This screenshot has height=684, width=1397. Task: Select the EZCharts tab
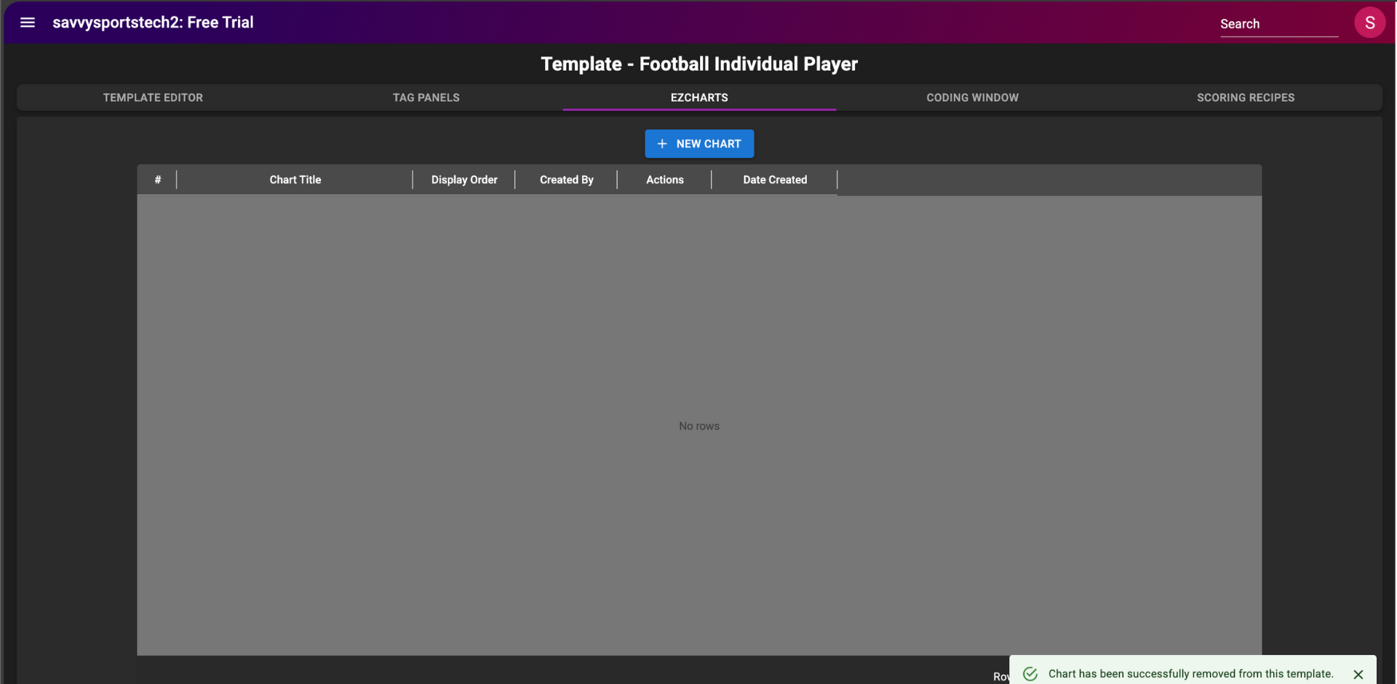pos(698,98)
